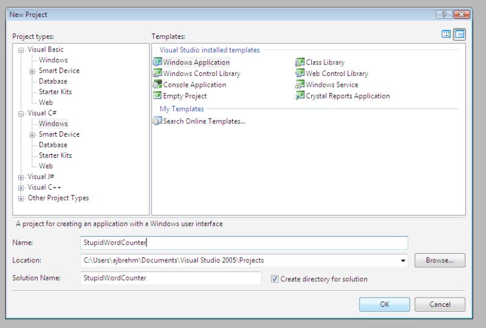Click the Search Online Templates... text
486x328 pixels.
coord(204,121)
